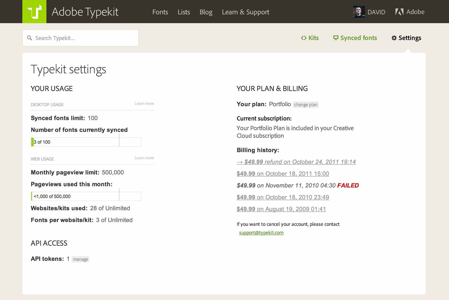Screen dimensions: 449x300
Task: Click the pageviews used progress bar
Action: [86, 196]
